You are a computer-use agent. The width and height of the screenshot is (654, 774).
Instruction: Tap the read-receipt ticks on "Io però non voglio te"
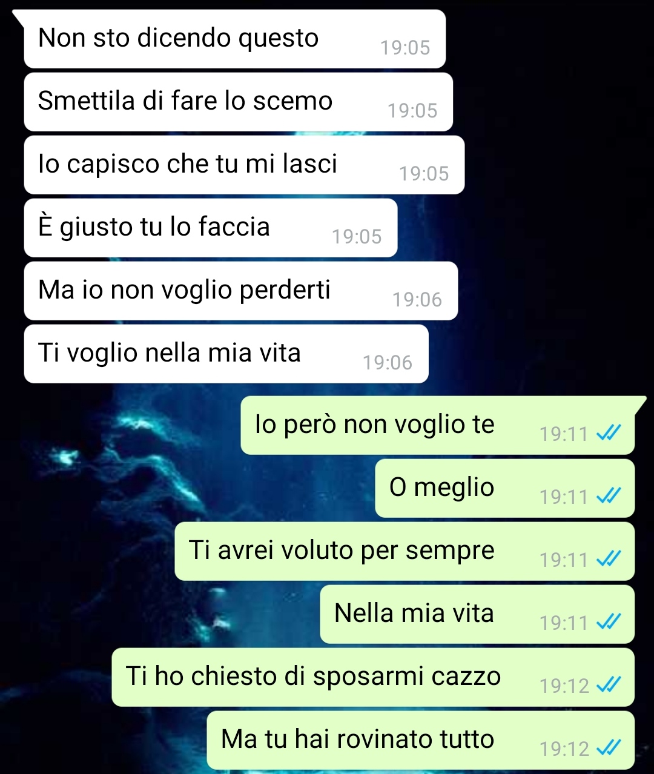pyautogui.click(x=609, y=432)
